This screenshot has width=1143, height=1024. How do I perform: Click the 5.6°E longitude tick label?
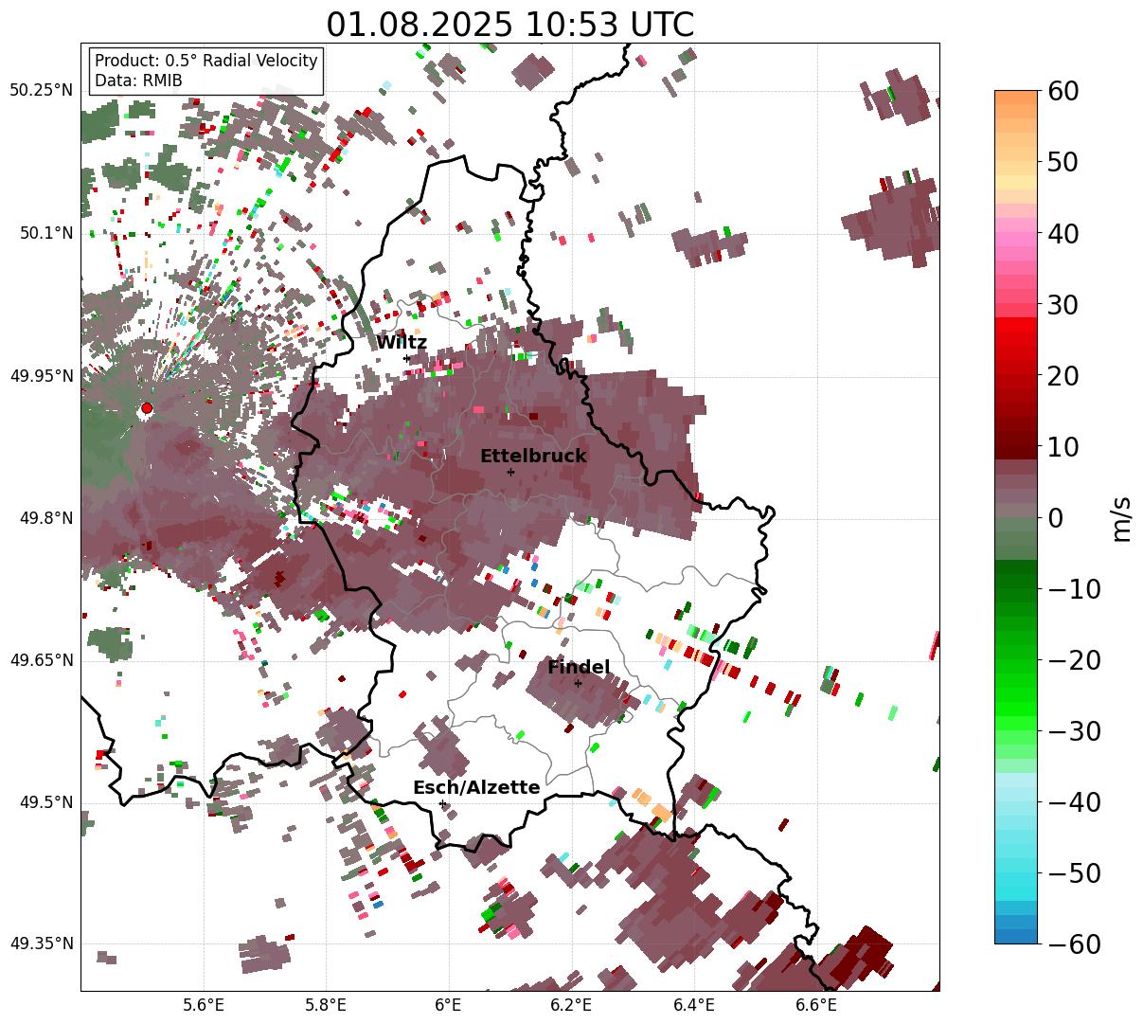(204, 1005)
